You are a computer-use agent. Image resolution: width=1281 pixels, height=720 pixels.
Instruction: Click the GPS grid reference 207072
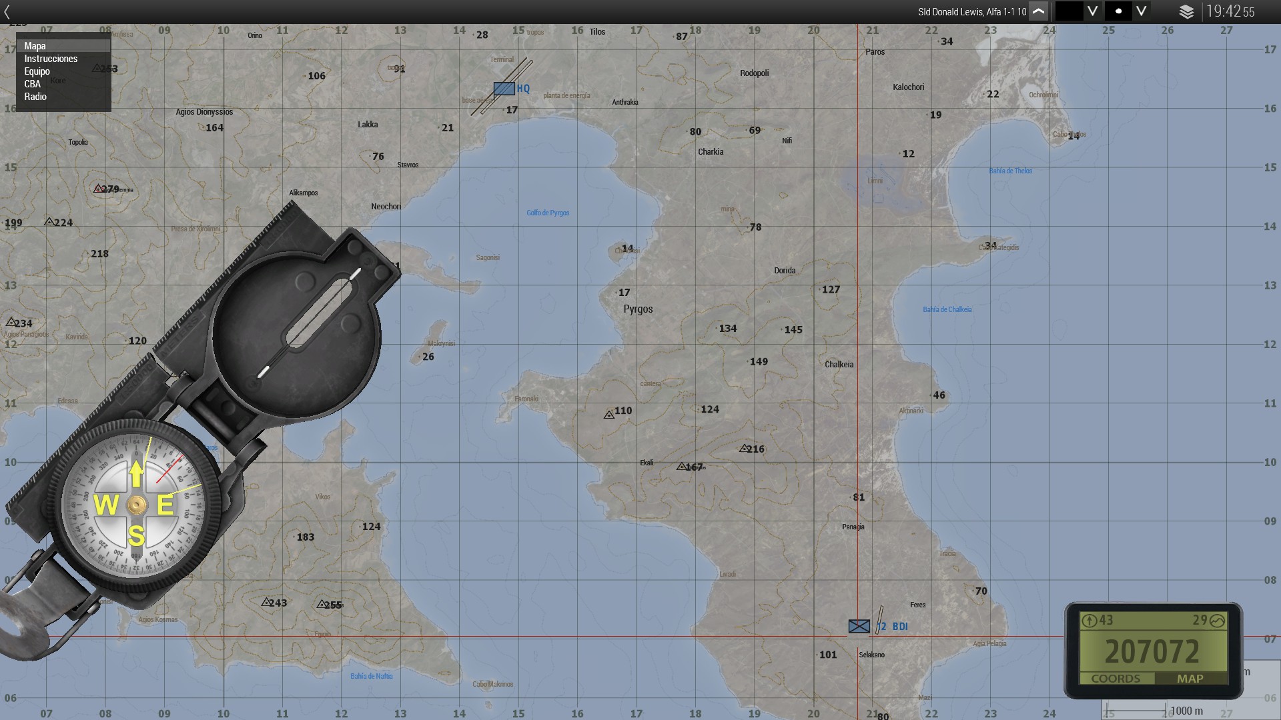(x=1152, y=652)
